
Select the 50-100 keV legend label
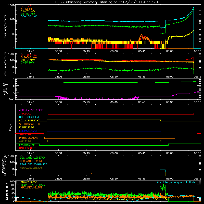(x=29, y=16)
